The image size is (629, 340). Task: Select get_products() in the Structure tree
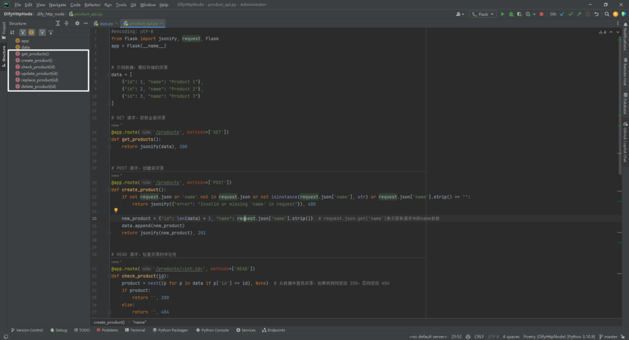35,54
